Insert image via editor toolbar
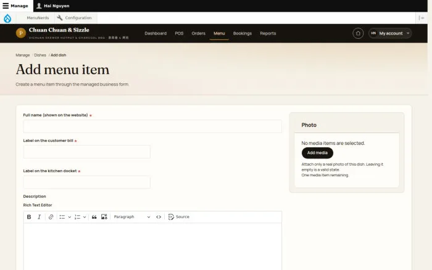 tap(104, 217)
